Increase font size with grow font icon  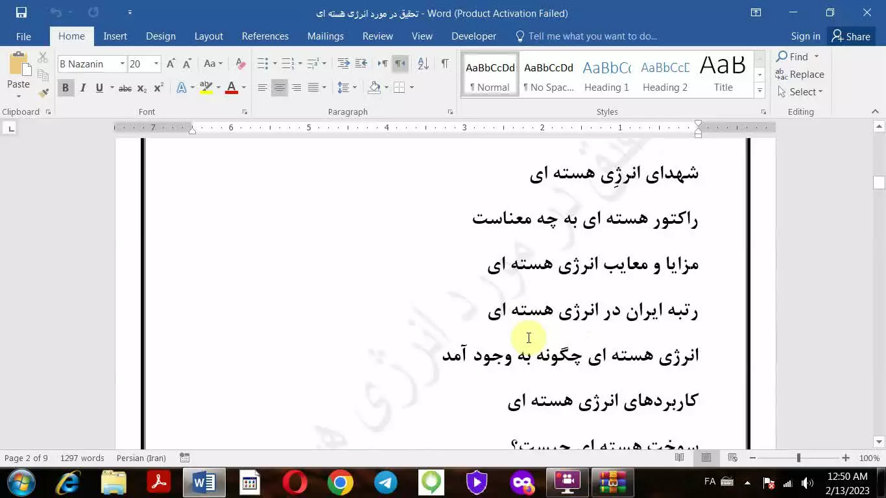click(171, 64)
